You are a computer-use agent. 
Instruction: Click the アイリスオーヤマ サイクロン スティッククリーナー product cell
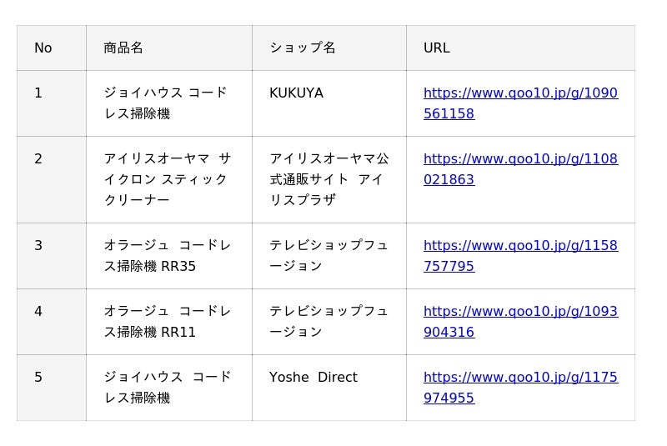point(168,179)
